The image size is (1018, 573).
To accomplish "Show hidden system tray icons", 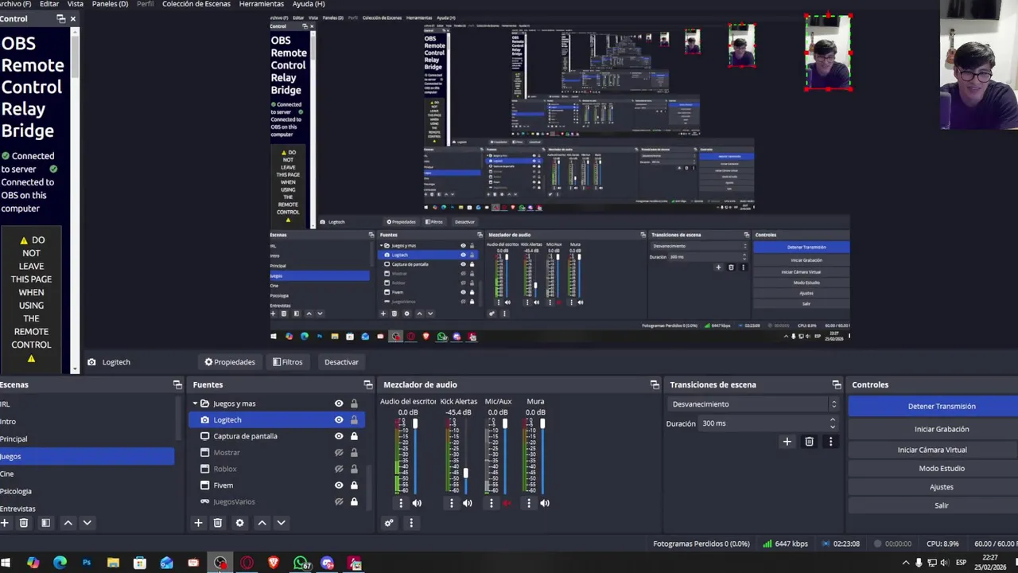I will pos(905,563).
